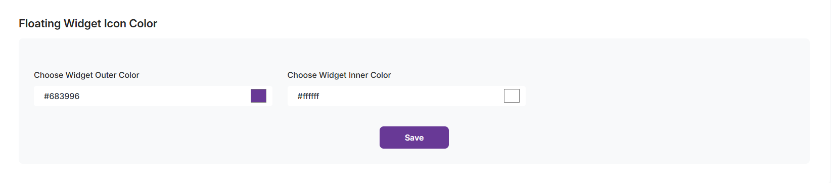Place the cursor on the #ffffff value

(x=308, y=96)
